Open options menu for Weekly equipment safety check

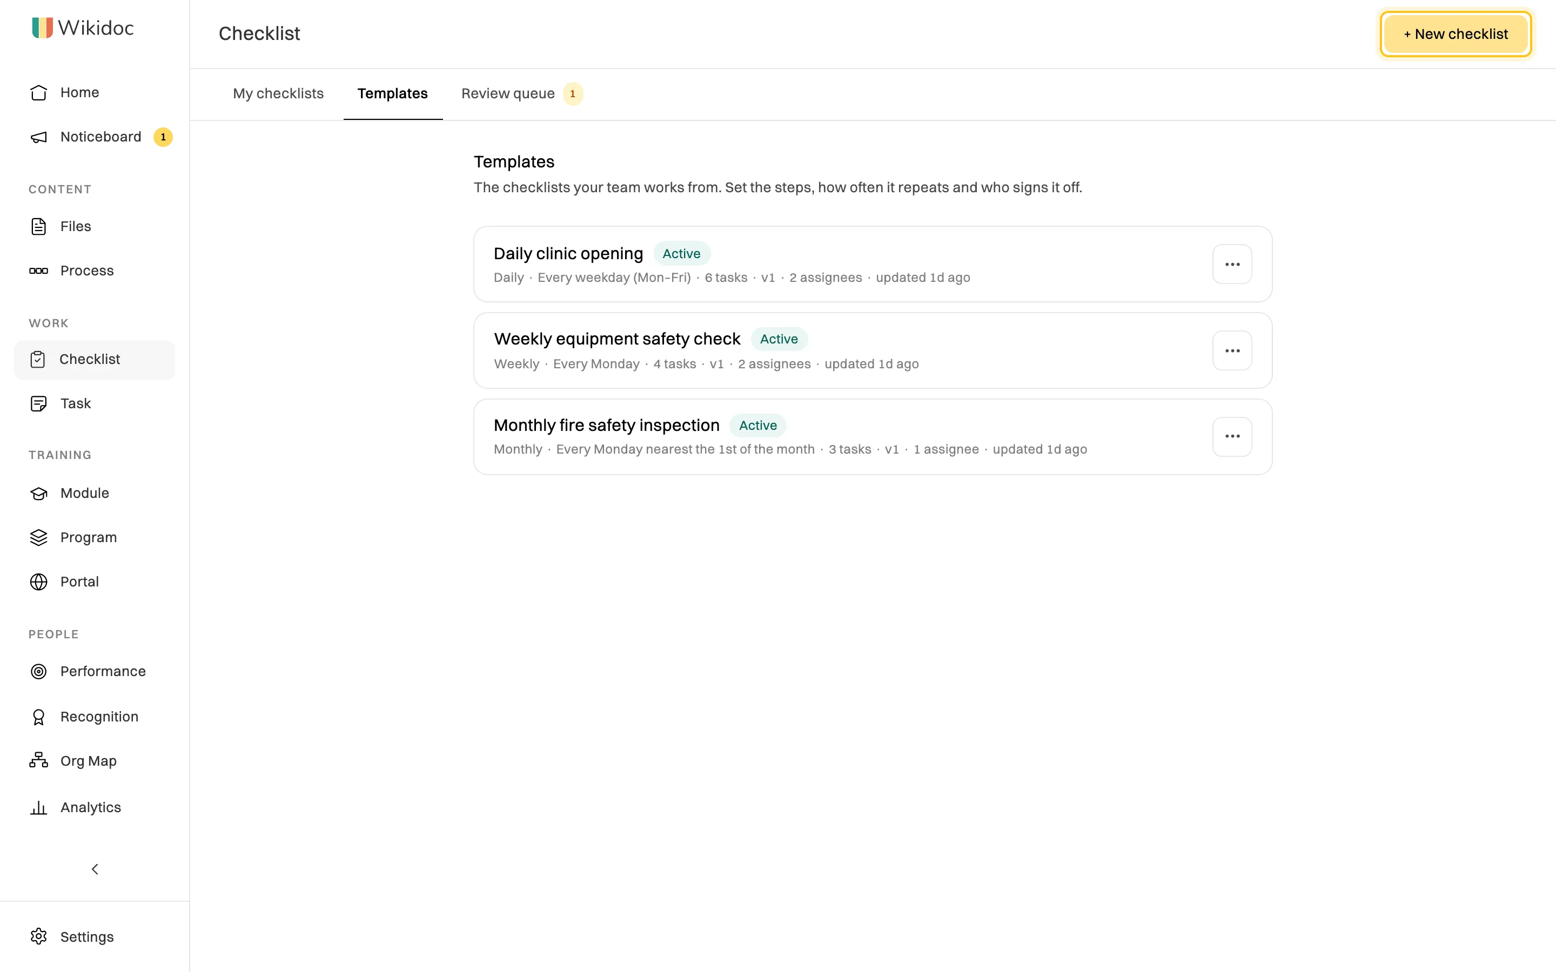point(1232,350)
